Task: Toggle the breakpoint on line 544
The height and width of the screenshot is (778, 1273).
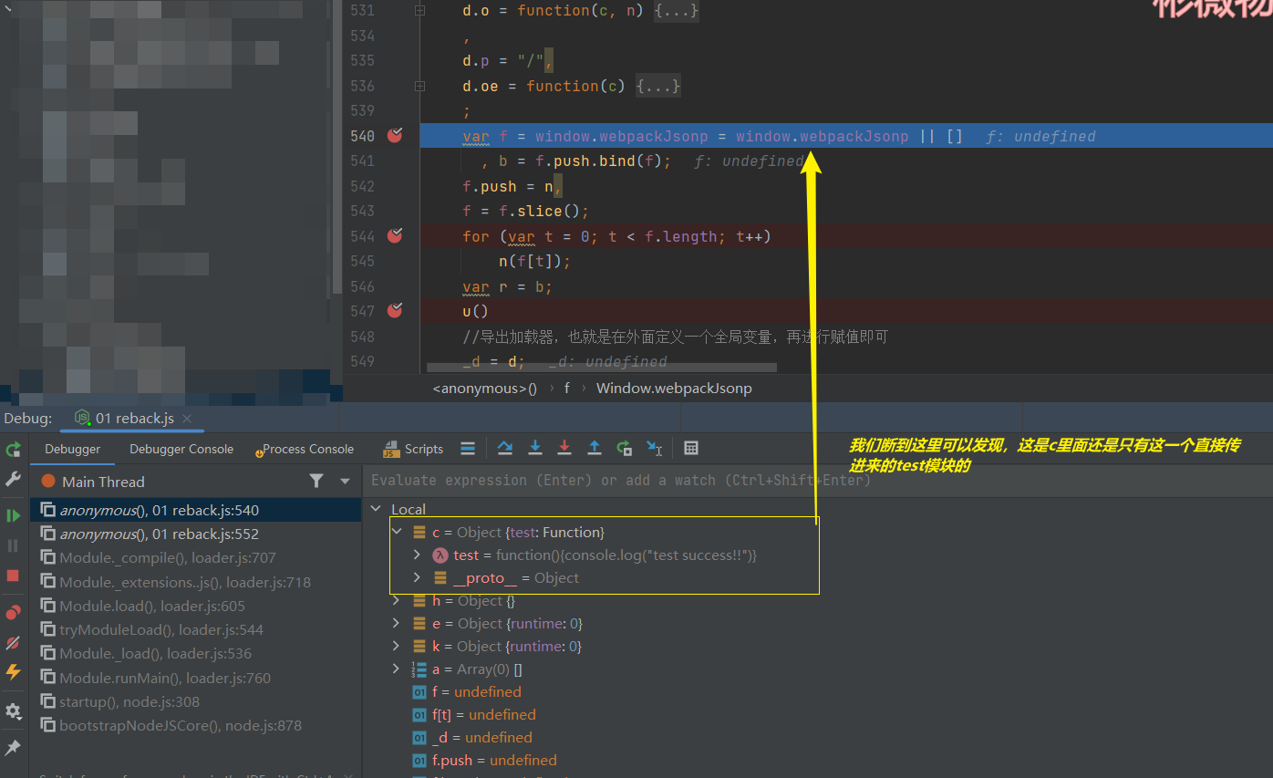Action: 395,236
